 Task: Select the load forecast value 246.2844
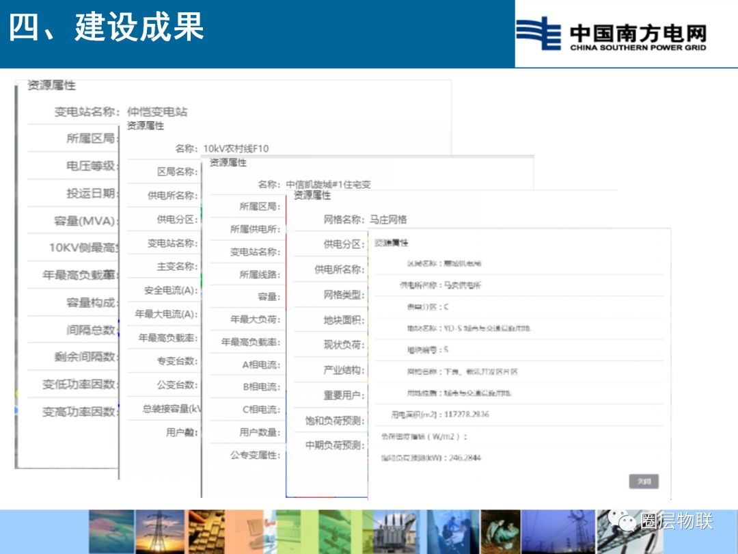(465, 458)
